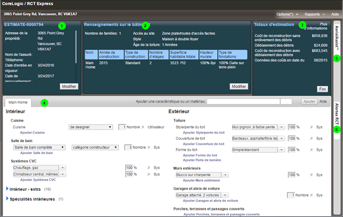The height and width of the screenshot is (217, 343).
Task: Click the 'Année de construction:' column header
Action: [111, 54]
